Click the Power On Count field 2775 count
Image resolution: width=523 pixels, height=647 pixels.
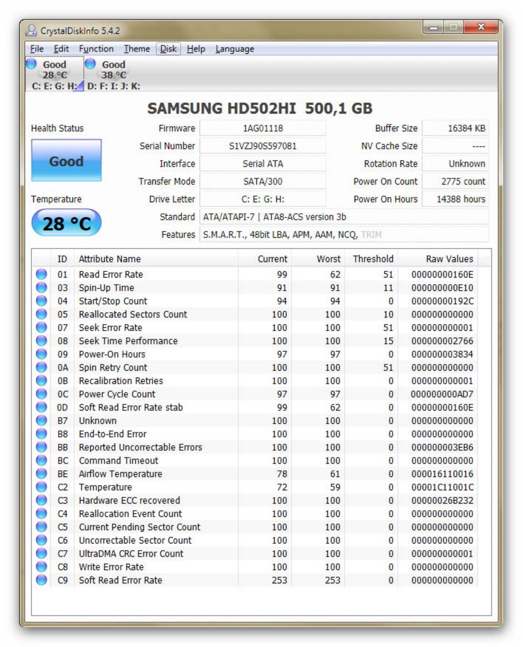pyautogui.click(x=456, y=182)
